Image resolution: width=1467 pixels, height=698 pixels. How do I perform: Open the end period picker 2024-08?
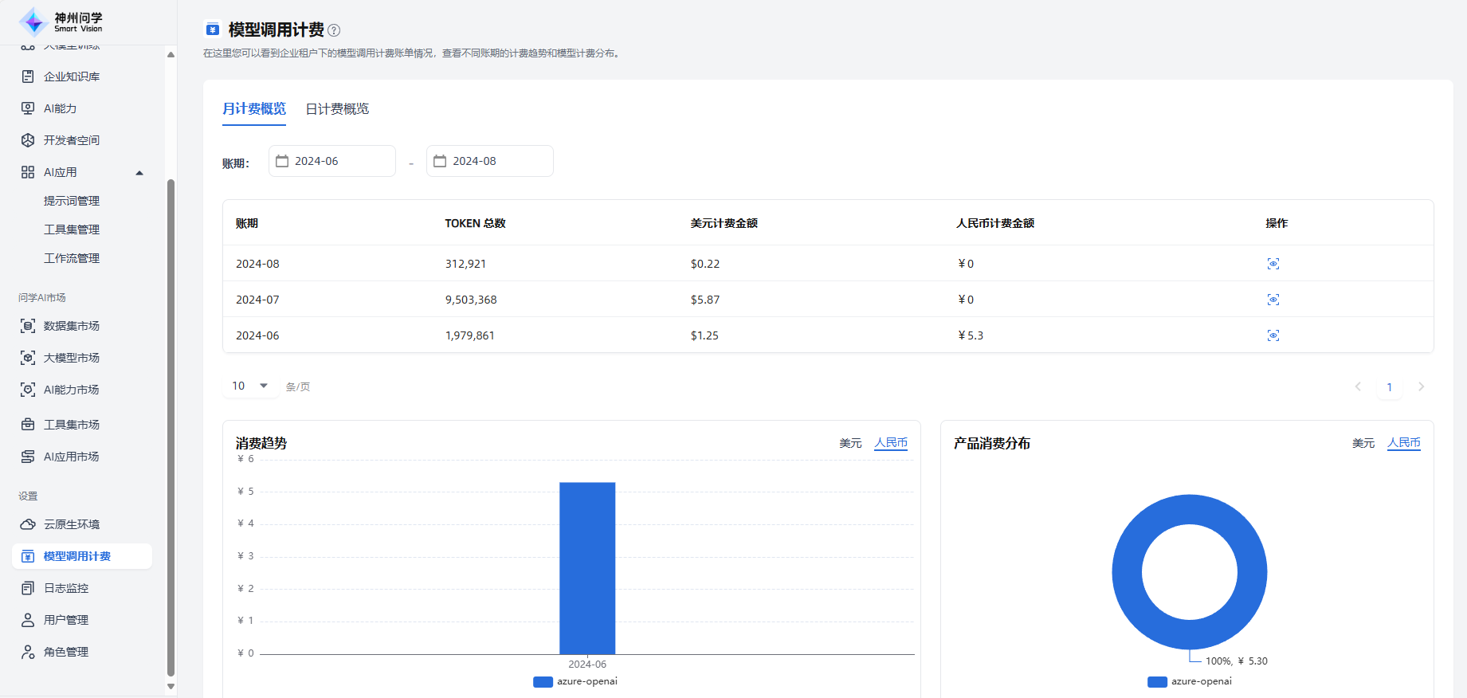pos(490,161)
